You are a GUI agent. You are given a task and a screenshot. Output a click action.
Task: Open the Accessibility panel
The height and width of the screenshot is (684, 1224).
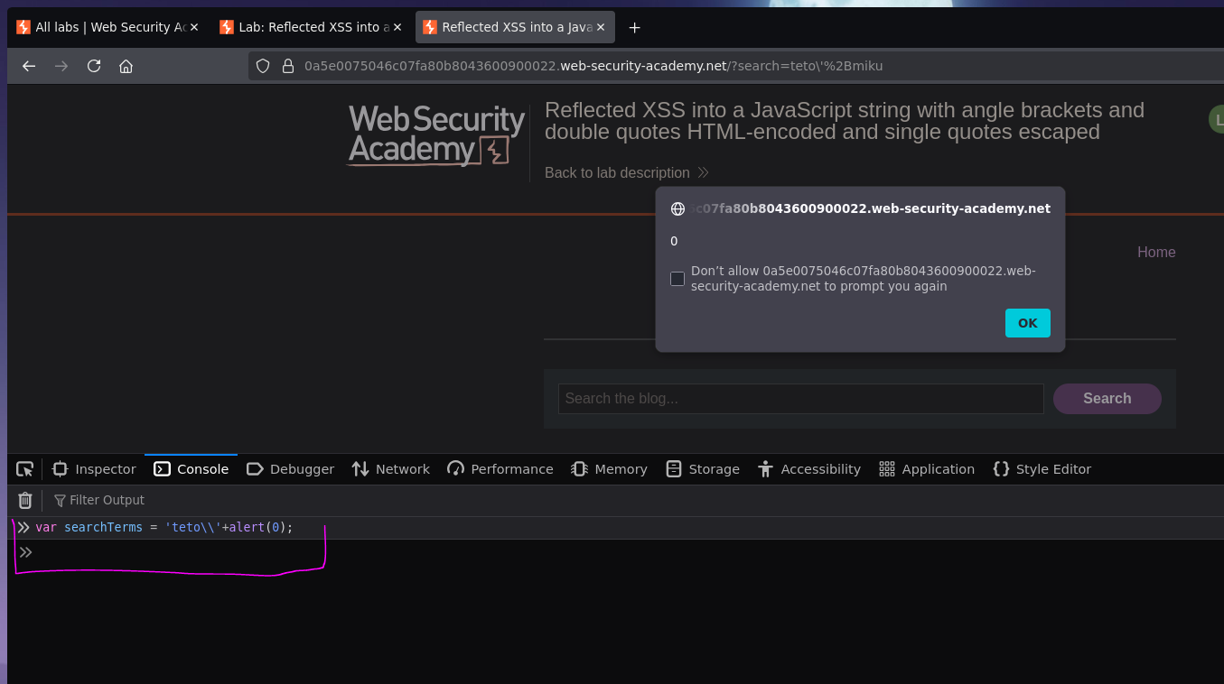pos(808,469)
